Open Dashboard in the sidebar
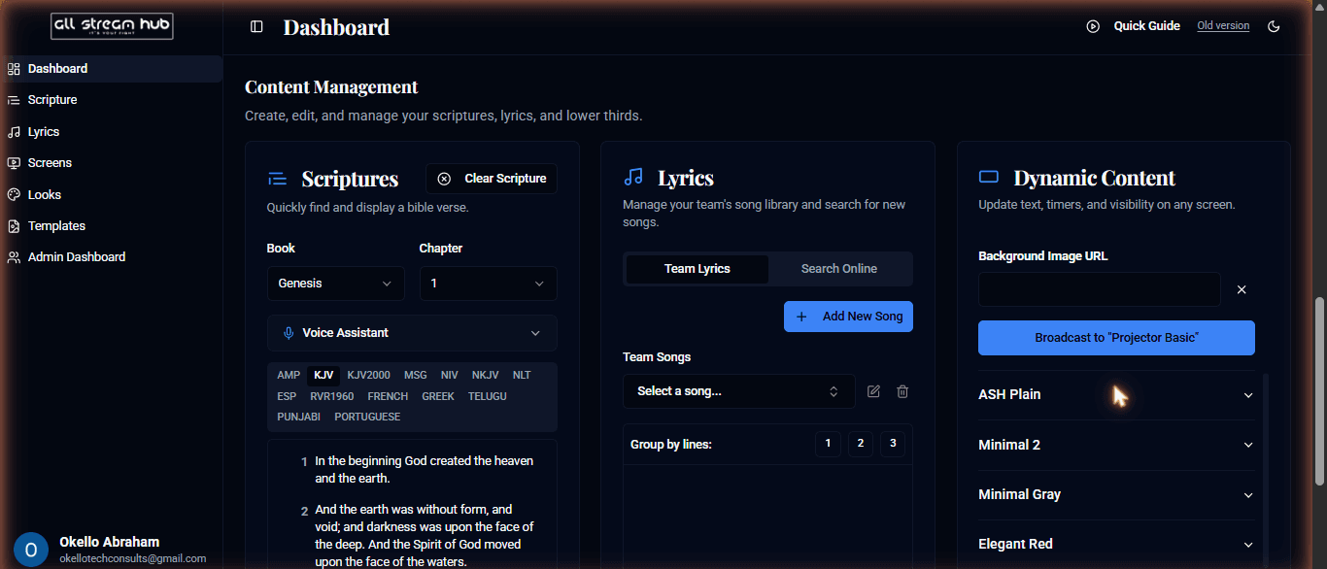Viewport: 1327px width, 569px height. [x=112, y=69]
